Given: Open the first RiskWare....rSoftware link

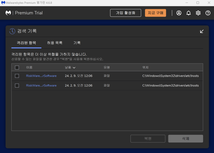Looking at the screenshot, I should point(41,76).
